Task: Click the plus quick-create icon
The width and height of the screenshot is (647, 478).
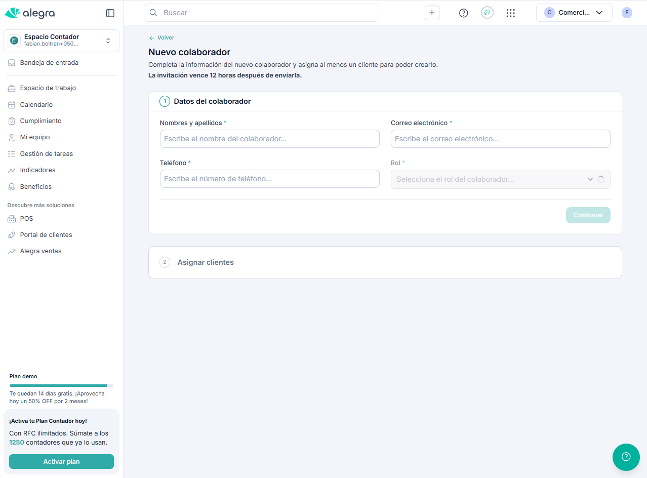Action: (432, 13)
